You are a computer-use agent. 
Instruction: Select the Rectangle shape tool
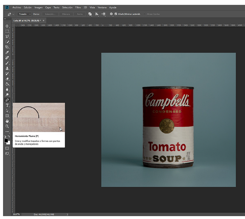point(7,116)
